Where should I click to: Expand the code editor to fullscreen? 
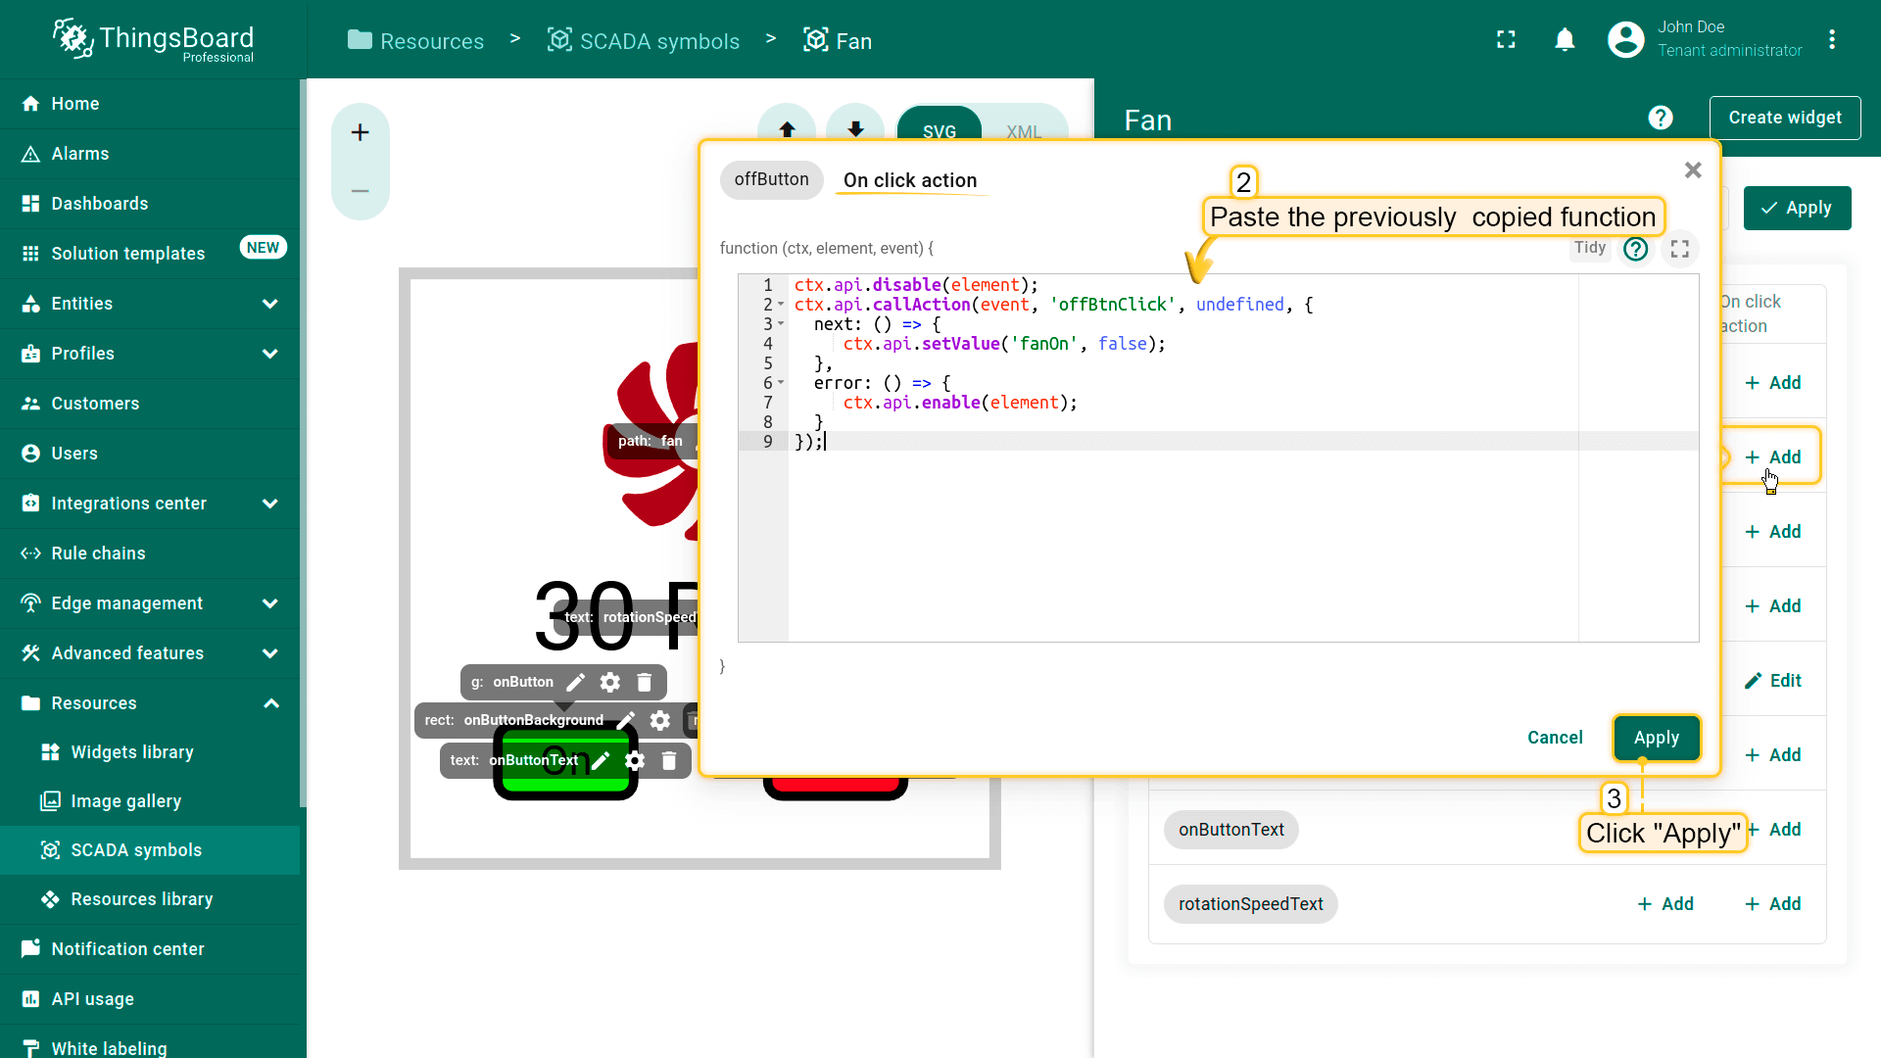pyautogui.click(x=1679, y=249)
